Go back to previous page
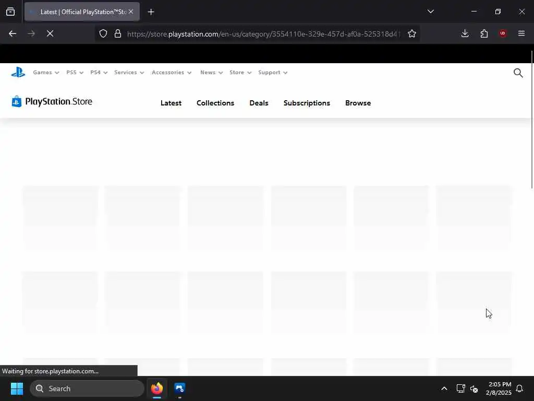The height and width of the screenshot is (401, 534). click(13, 33)
